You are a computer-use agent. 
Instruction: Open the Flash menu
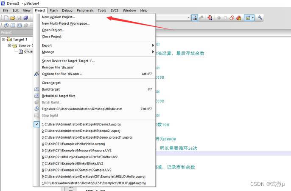(x=53, y=11)
